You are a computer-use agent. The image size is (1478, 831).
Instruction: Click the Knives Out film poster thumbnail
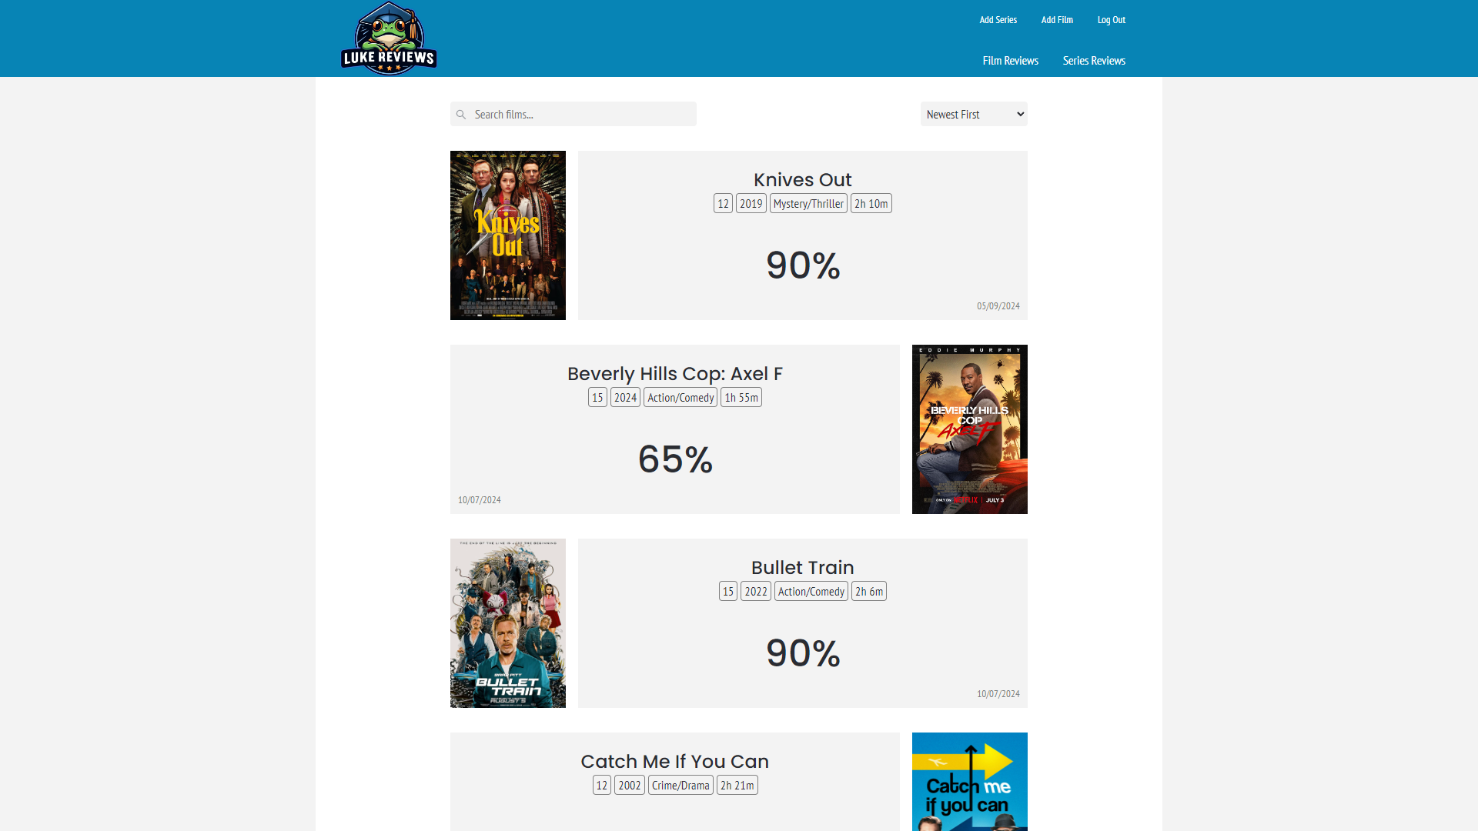click(507, 235)
